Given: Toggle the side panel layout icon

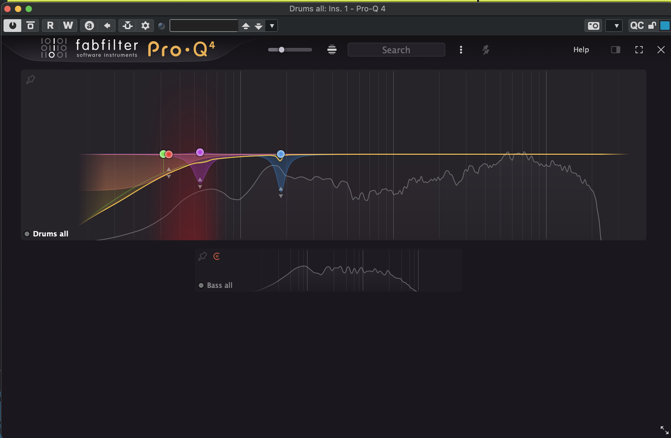Looking at the screenshot, I should (616, 50).
